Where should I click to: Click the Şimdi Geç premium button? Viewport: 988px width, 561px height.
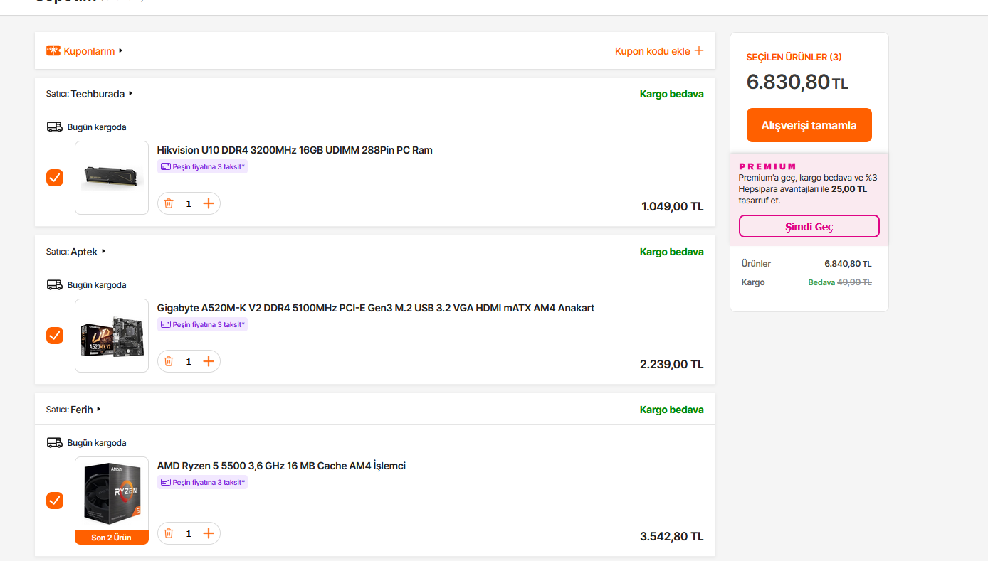point(809,227)
